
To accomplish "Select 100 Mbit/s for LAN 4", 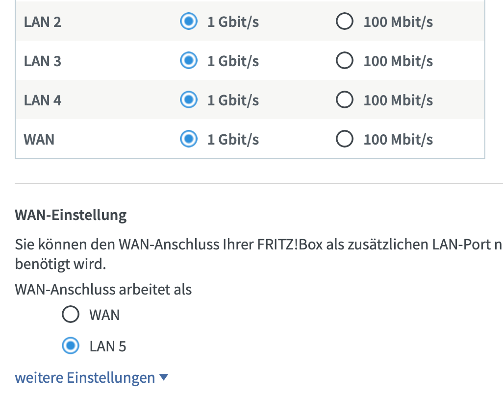I will tap(345, 99).
